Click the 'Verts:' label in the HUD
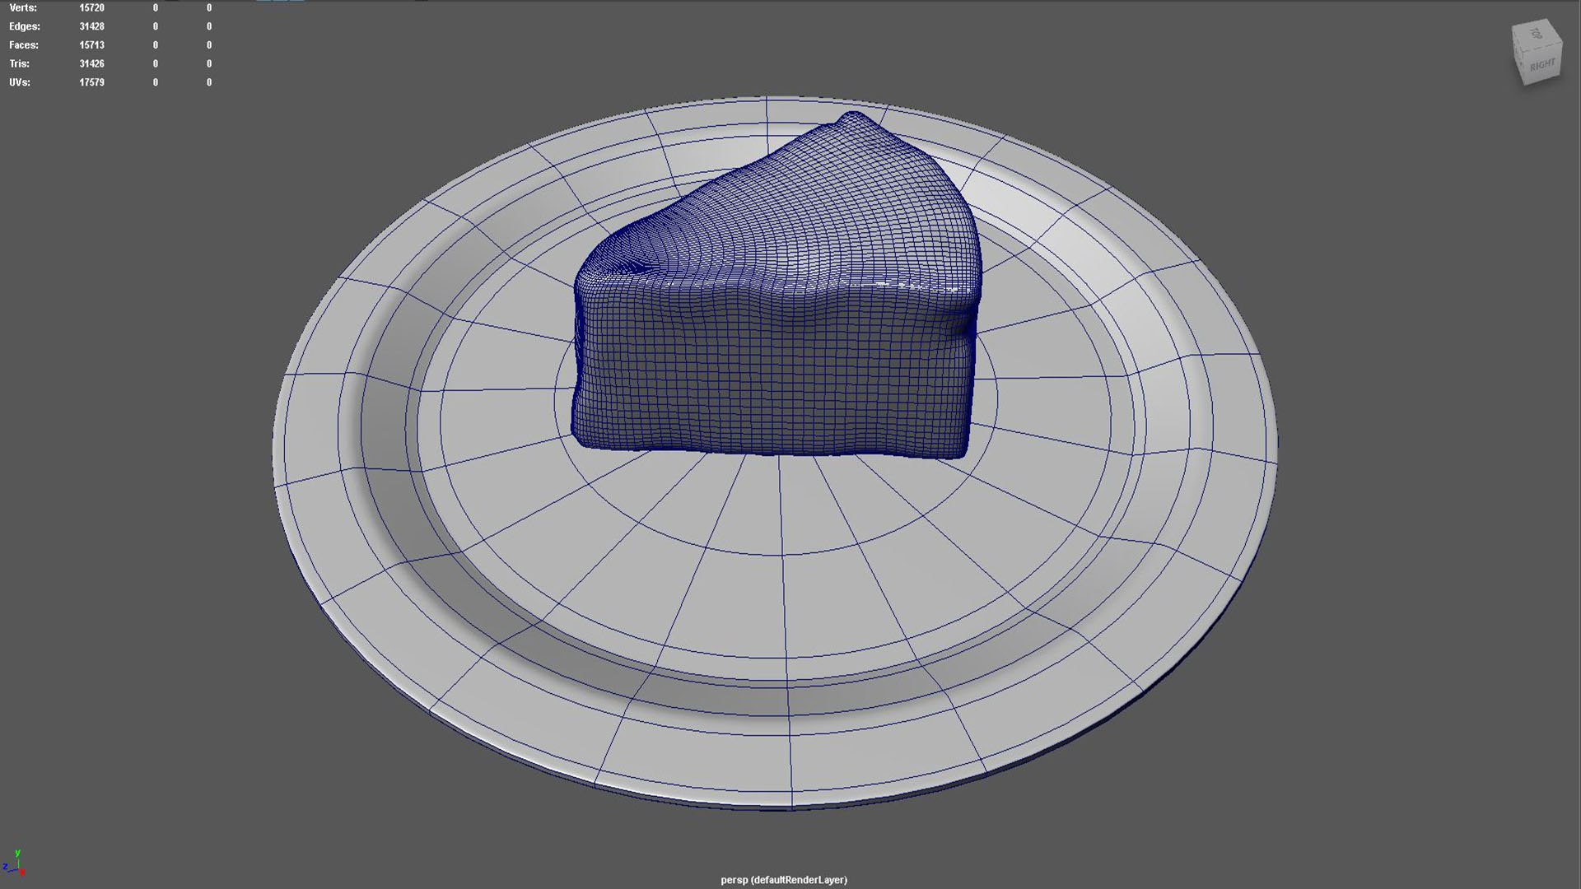 pyautogui.click(x=23, y=7)
